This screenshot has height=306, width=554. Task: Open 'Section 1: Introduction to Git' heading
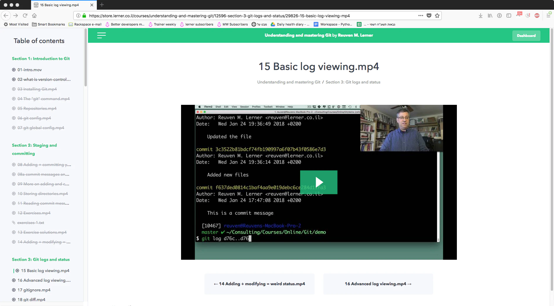pos(41,59)
